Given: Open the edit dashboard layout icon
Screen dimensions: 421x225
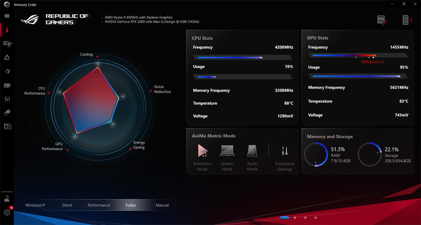Looking at the screenshot, I should coord(381,20).
